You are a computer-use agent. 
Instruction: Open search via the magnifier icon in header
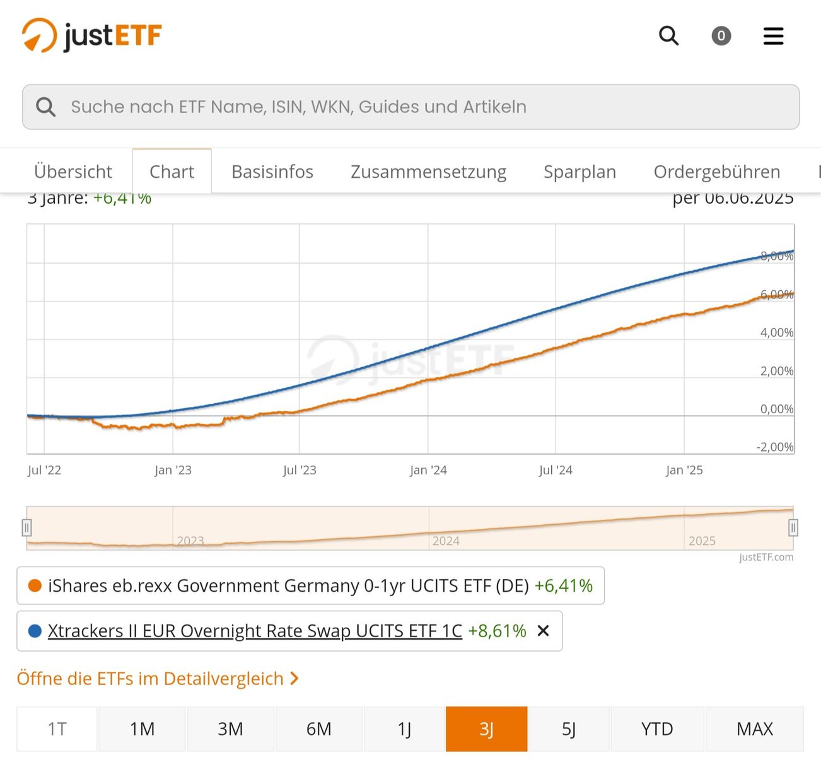tap(668, 36)
